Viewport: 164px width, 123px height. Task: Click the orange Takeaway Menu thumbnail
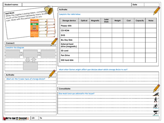coord(34,28)
